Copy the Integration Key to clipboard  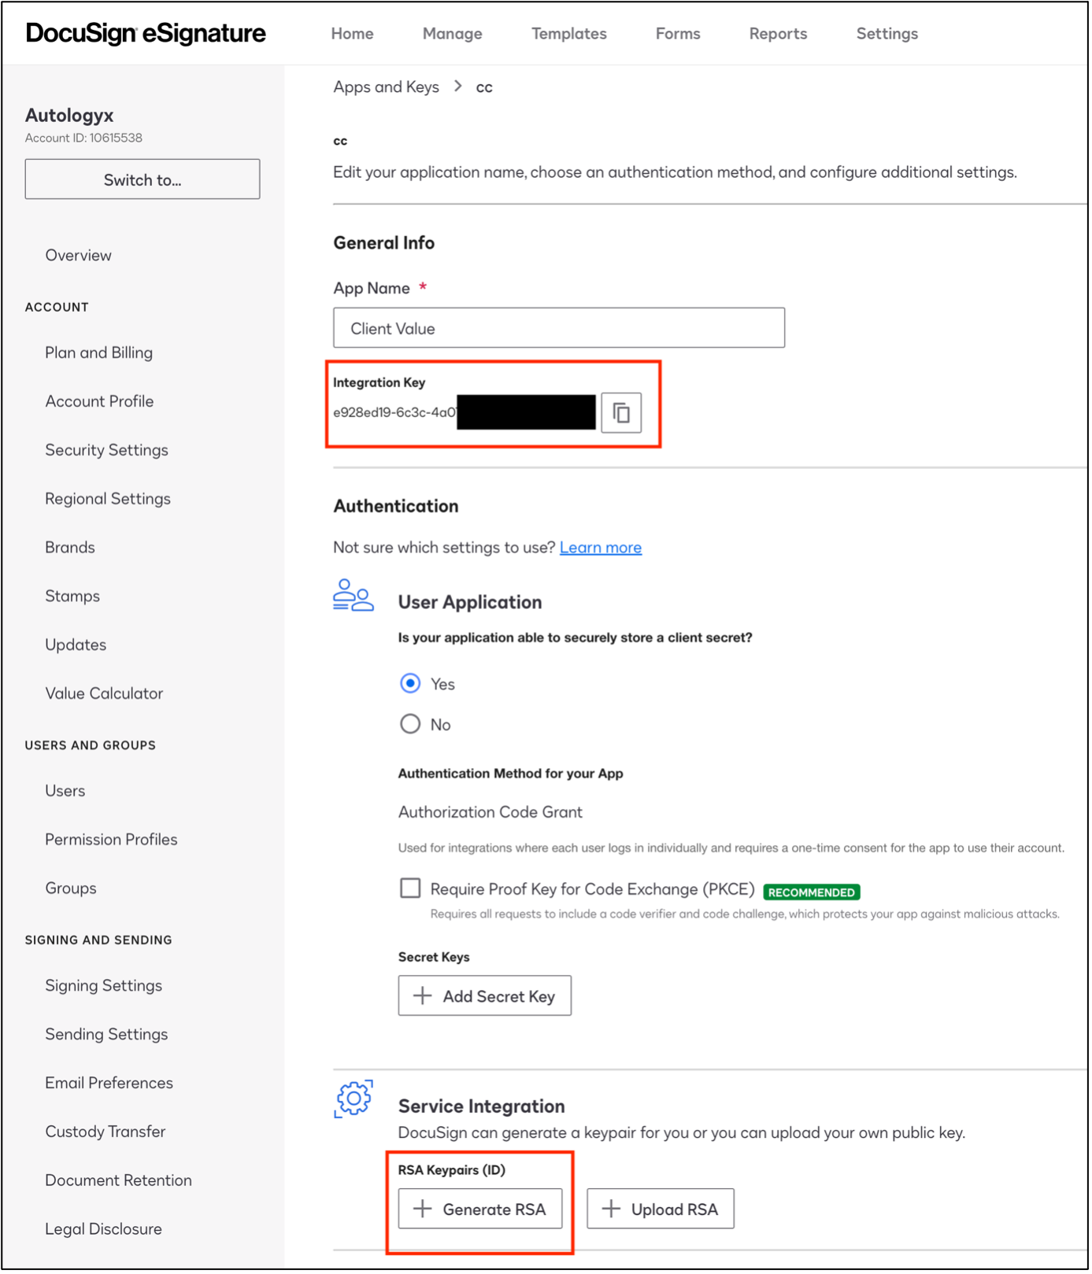point(622,413)
